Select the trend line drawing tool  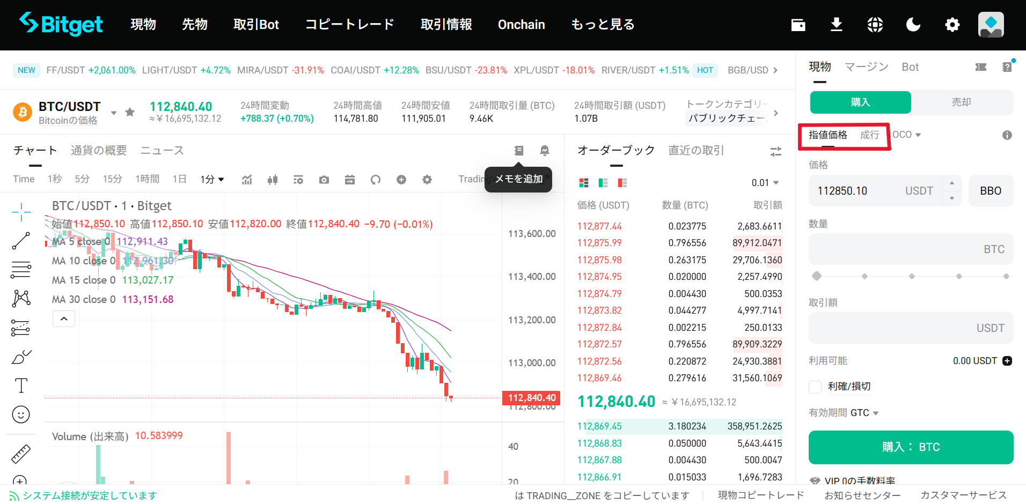pyautogui.click(x=21, y=241)
